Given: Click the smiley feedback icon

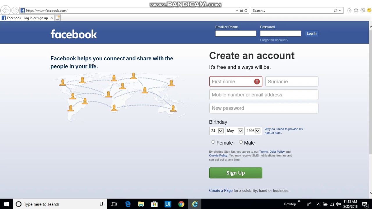Looking at the screenshot, I should tap(369, 10).
